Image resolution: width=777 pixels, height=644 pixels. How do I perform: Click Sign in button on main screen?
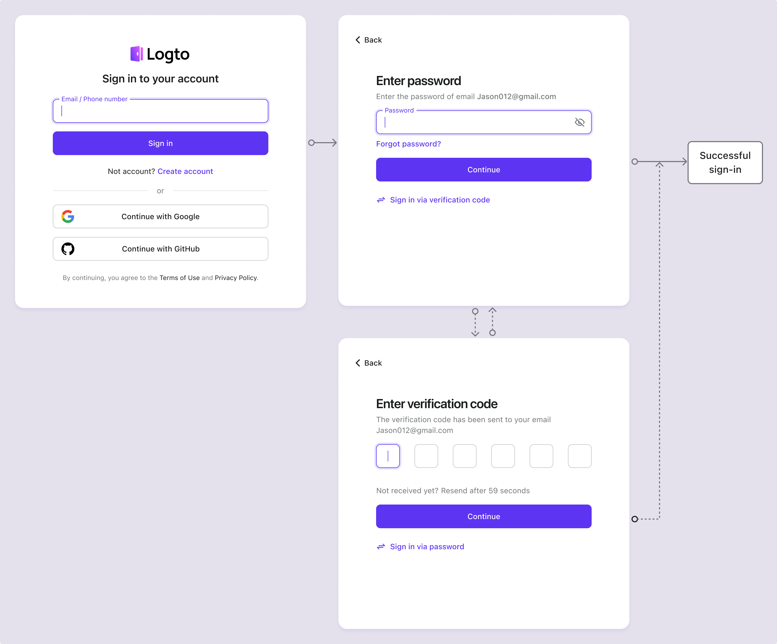click(x=160, y=142)
